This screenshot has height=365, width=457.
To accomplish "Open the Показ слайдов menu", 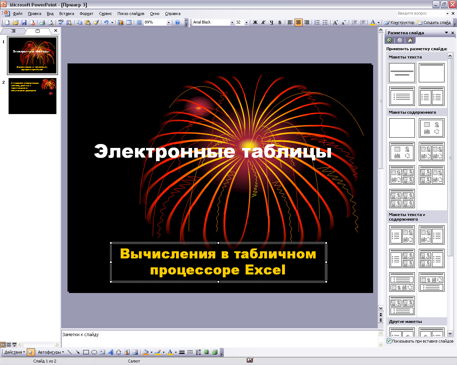I will pyautogui.click(x=131, y=14).
